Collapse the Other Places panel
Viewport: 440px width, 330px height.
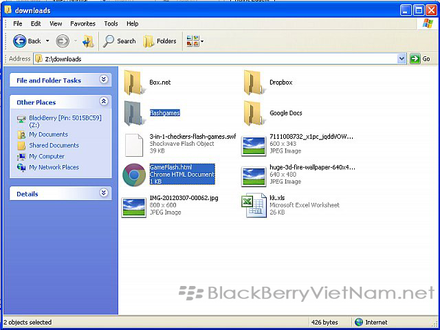(x=104, y=101)
